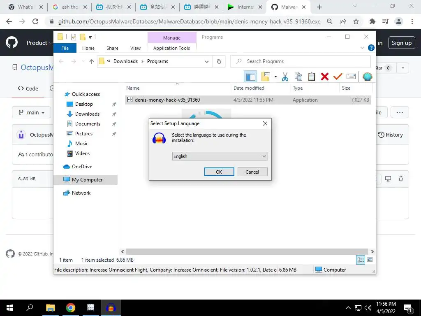Image resolution: width=421 pixels, height=316 pixels.
Task: Select Quick access in navigation pane
Action: point(86,94)
